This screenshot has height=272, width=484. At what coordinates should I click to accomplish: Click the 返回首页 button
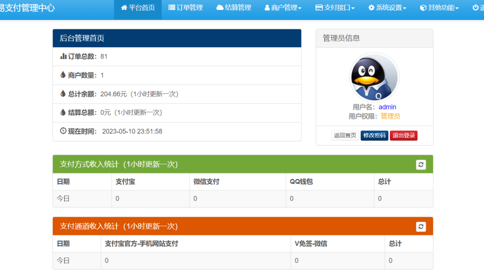(x=345, y=136)
